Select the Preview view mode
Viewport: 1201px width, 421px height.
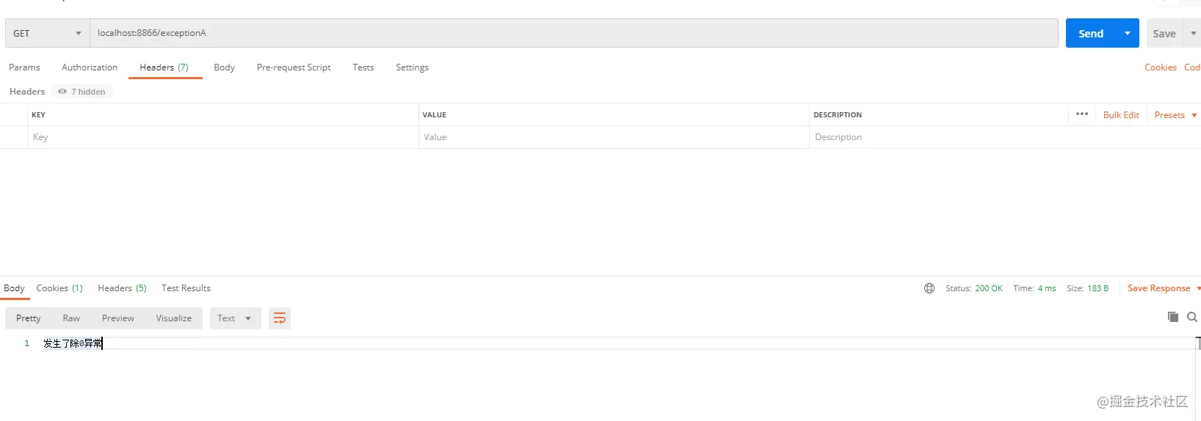tap(118, 318)
